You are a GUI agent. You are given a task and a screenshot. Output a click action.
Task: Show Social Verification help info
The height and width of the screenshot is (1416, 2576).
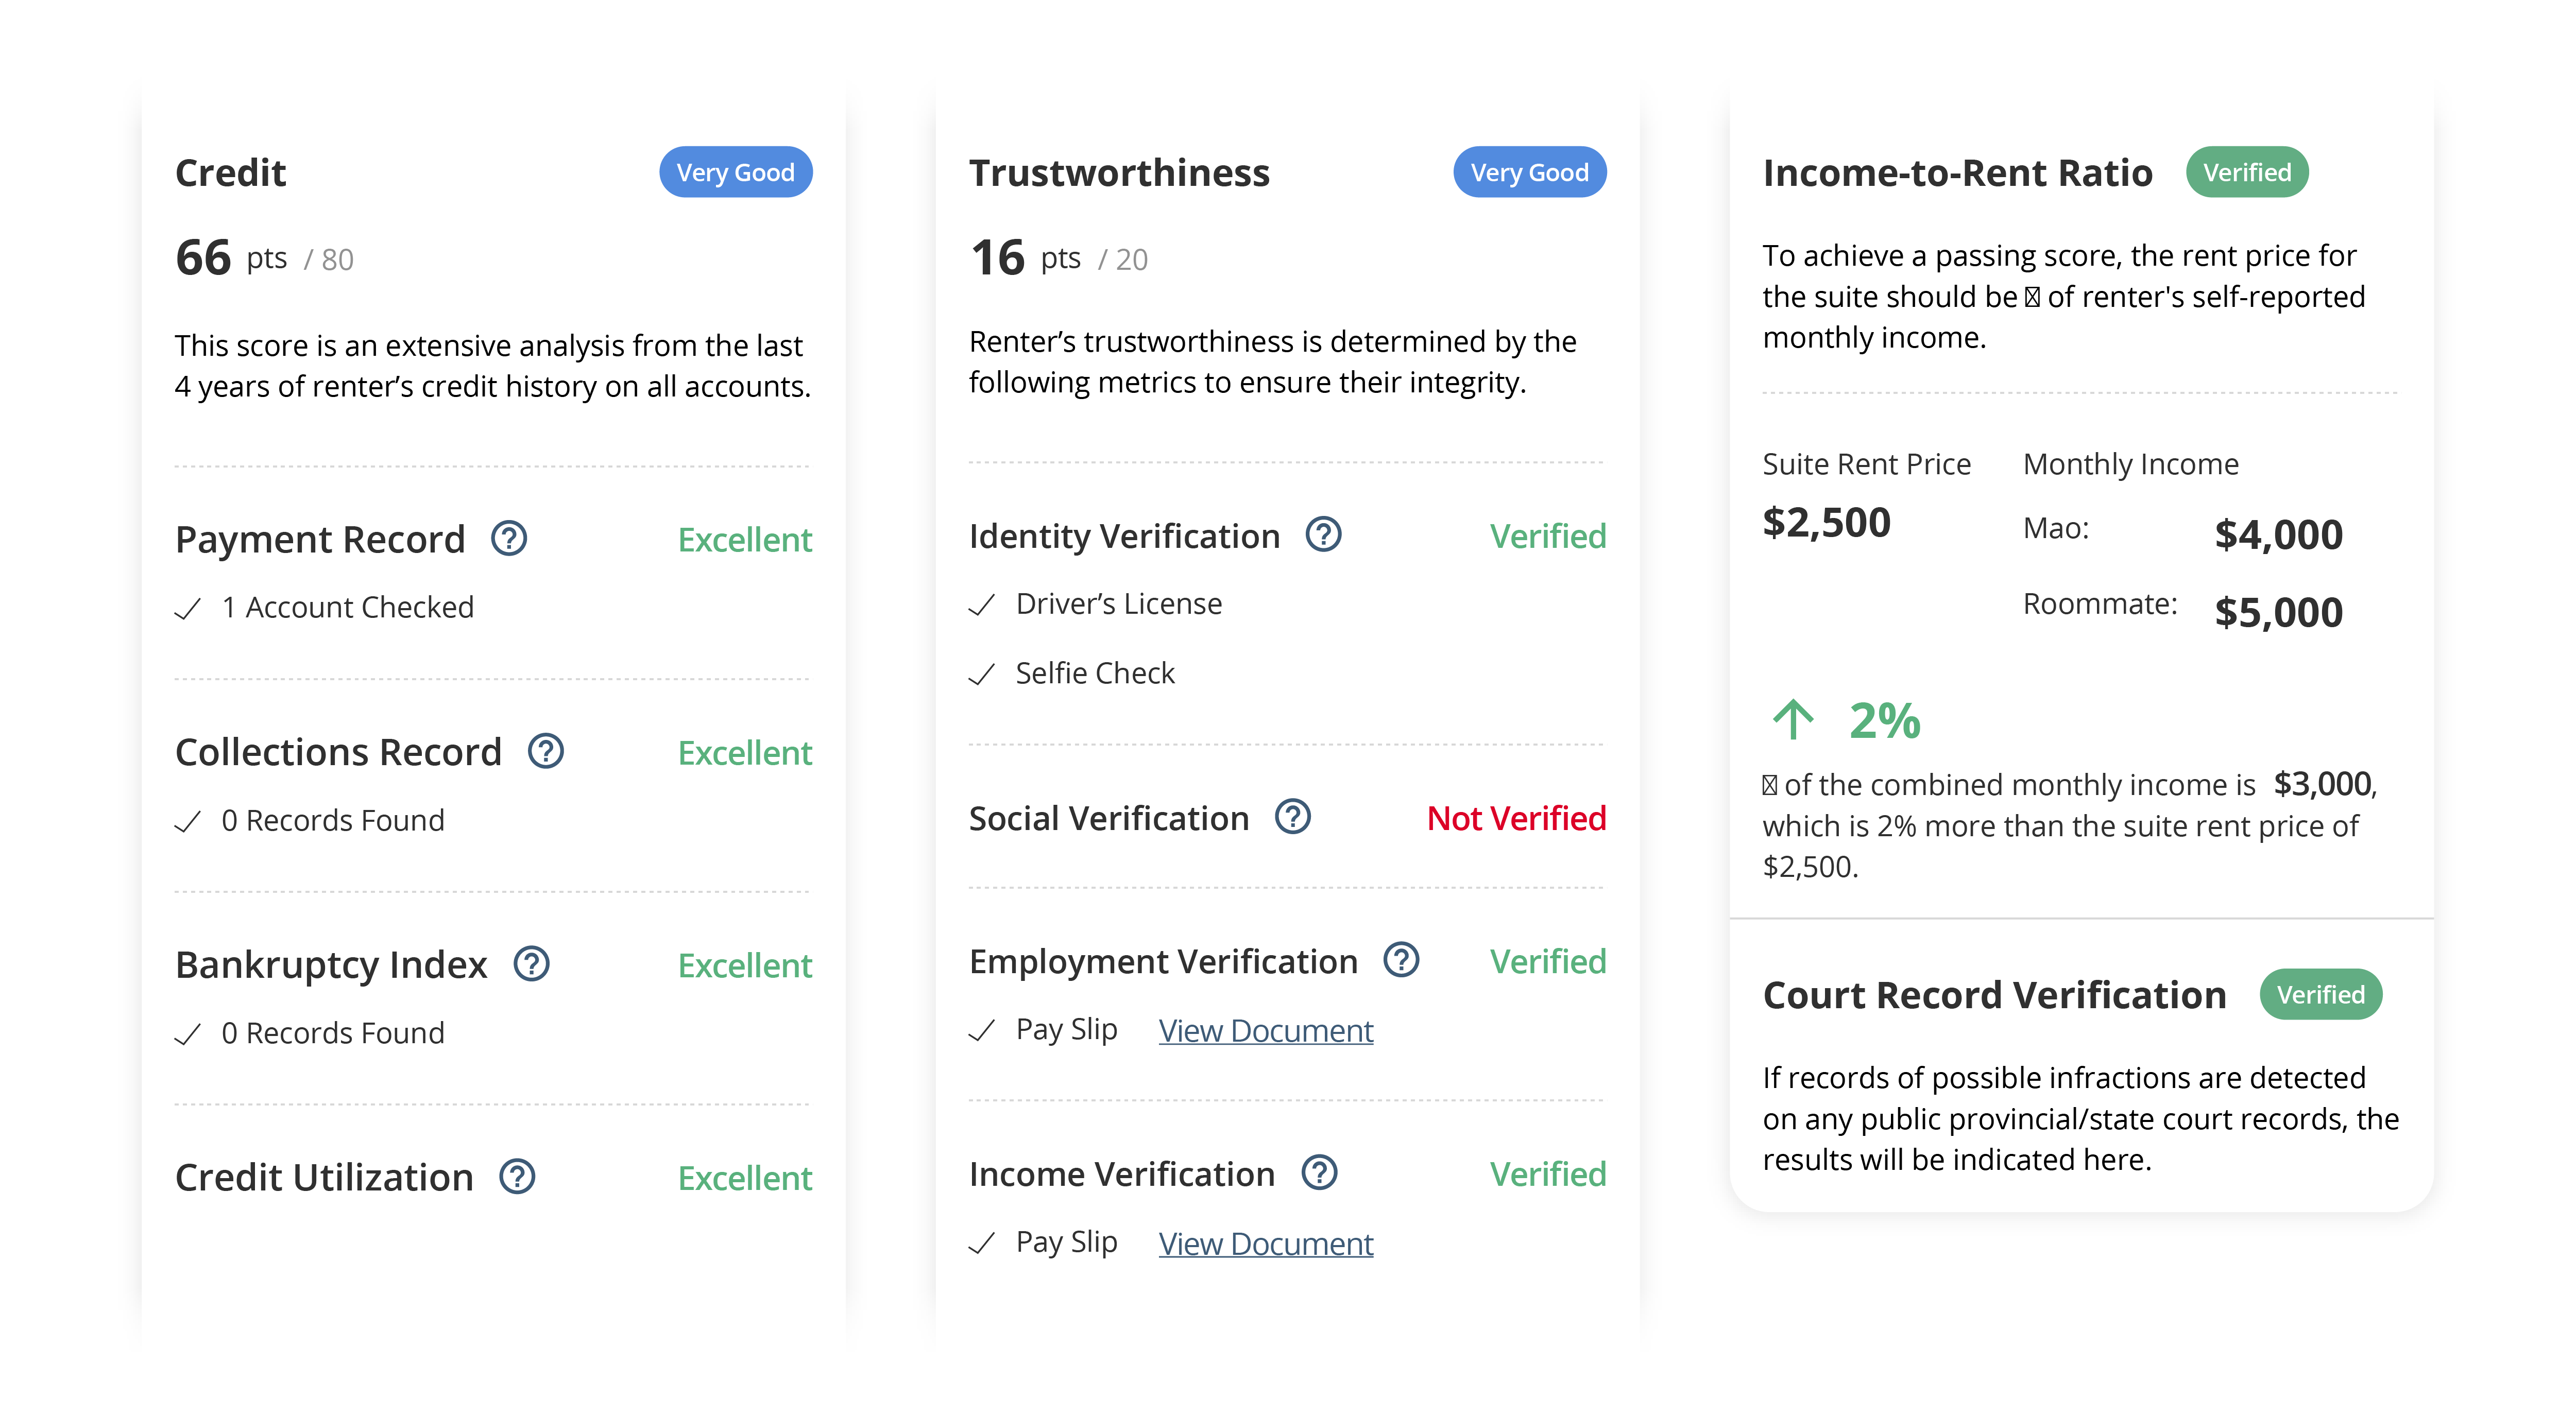1292,818
